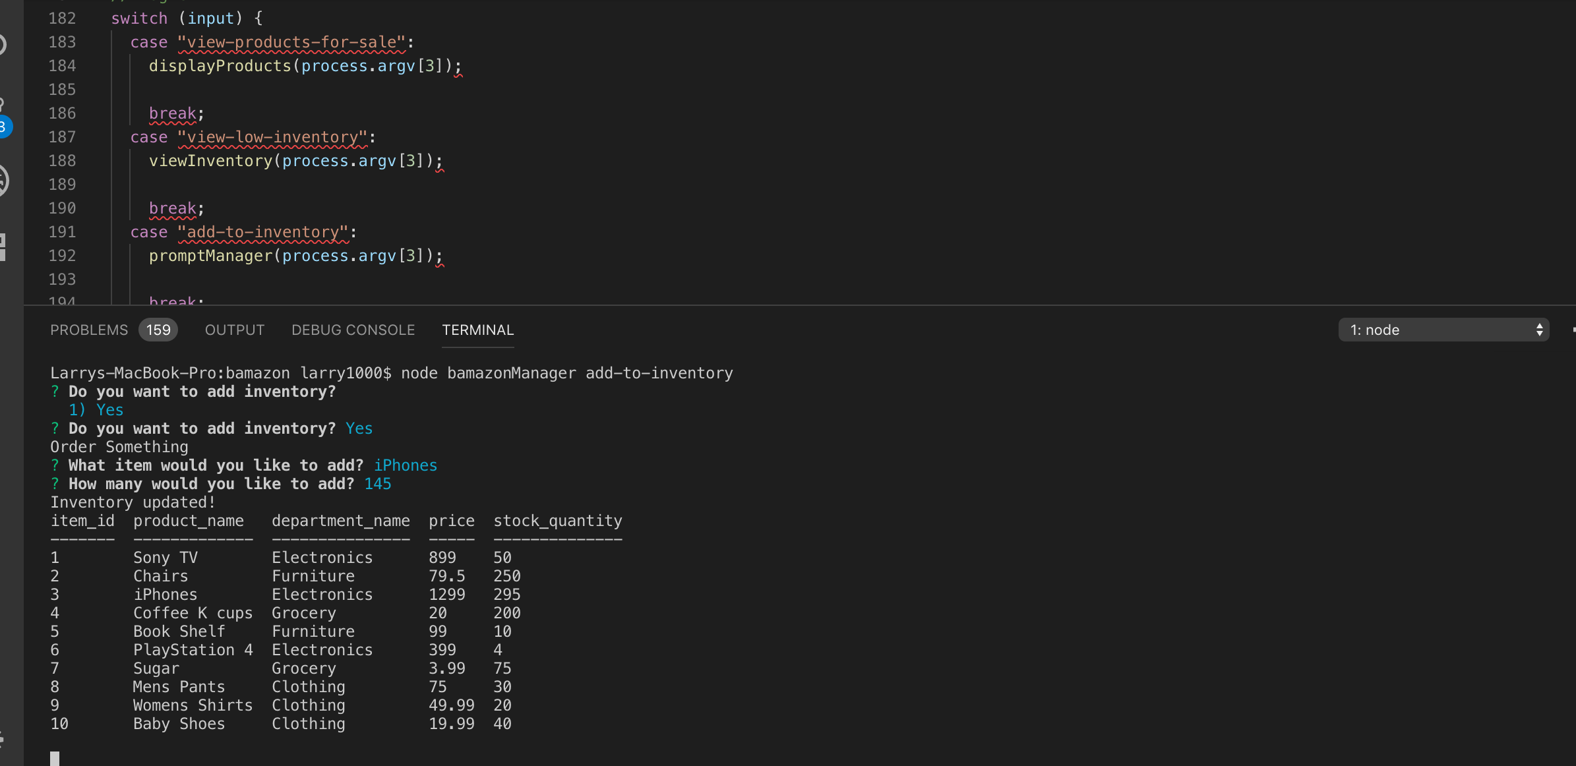Click the switch keyword on line 182

[138, 18]
